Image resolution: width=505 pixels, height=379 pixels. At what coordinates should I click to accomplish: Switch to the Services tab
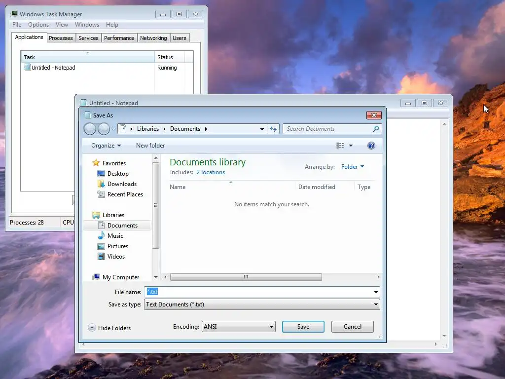coord(89,38)
